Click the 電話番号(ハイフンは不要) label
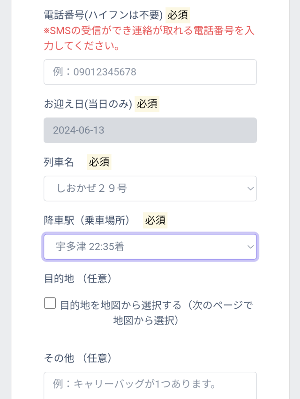Screen dimensions: 300x399 click(103, 15)
